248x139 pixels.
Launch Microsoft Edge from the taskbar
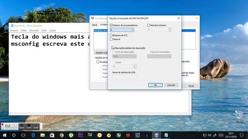(x=33, y=135)
